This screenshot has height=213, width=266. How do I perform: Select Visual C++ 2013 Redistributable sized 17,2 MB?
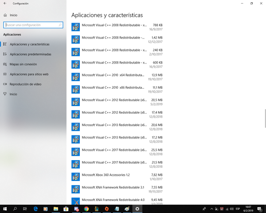coord(117,139)
